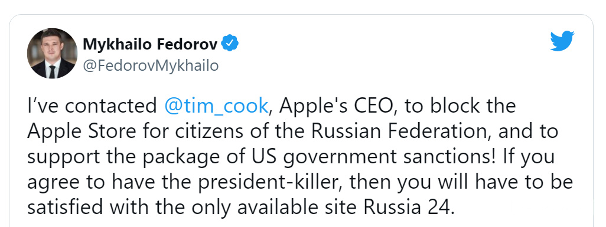Open Mykhailo Fedorov's profile photo
The width and height of the screenshot is (606, 227).
(52, 53)
